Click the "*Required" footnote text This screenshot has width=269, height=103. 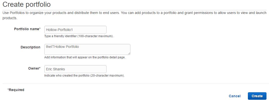[16, 90]
